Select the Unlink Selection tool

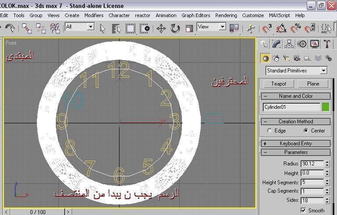pyautogui.click(x=41, y=29)
